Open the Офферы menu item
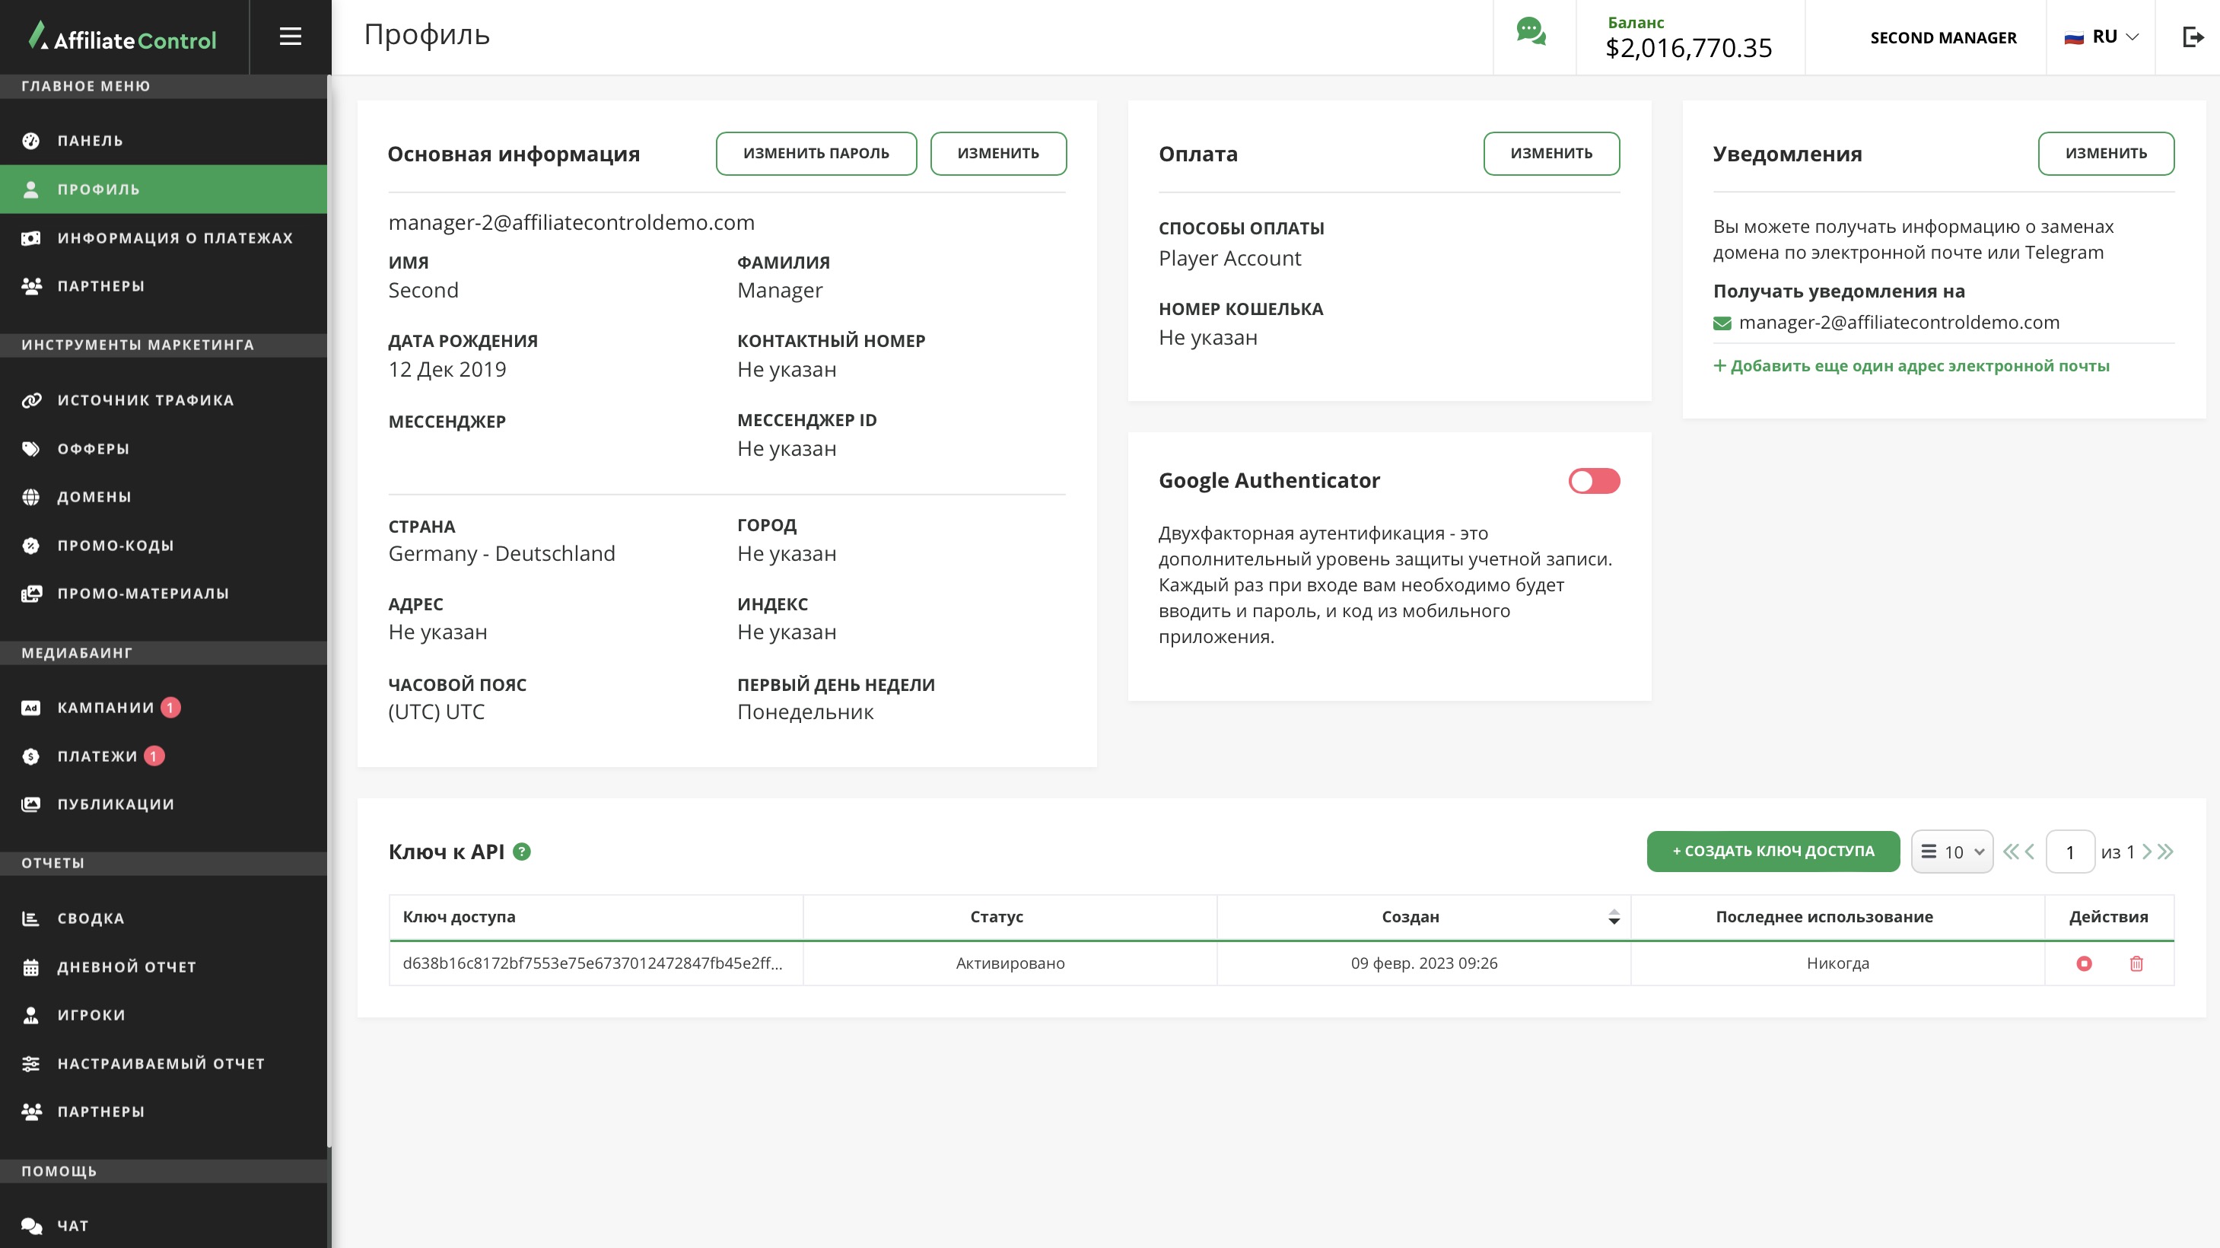 94,448
